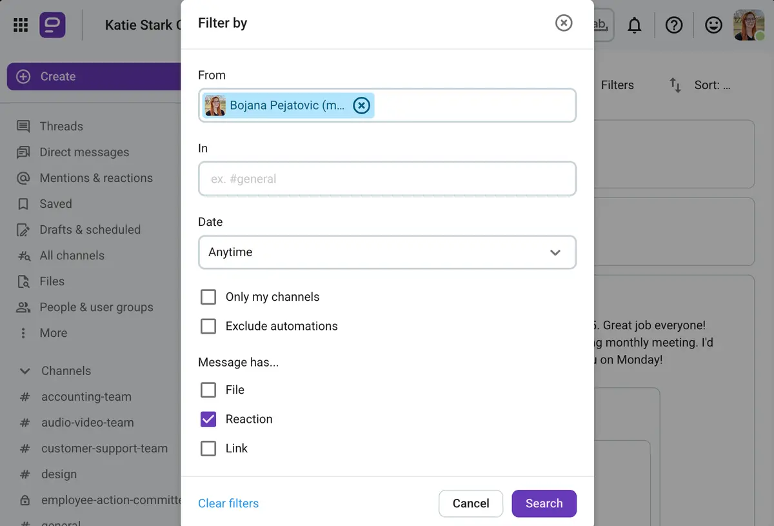Open Saved items
Image resolution: width=774 pixels, height=526 pixels.
56,203
